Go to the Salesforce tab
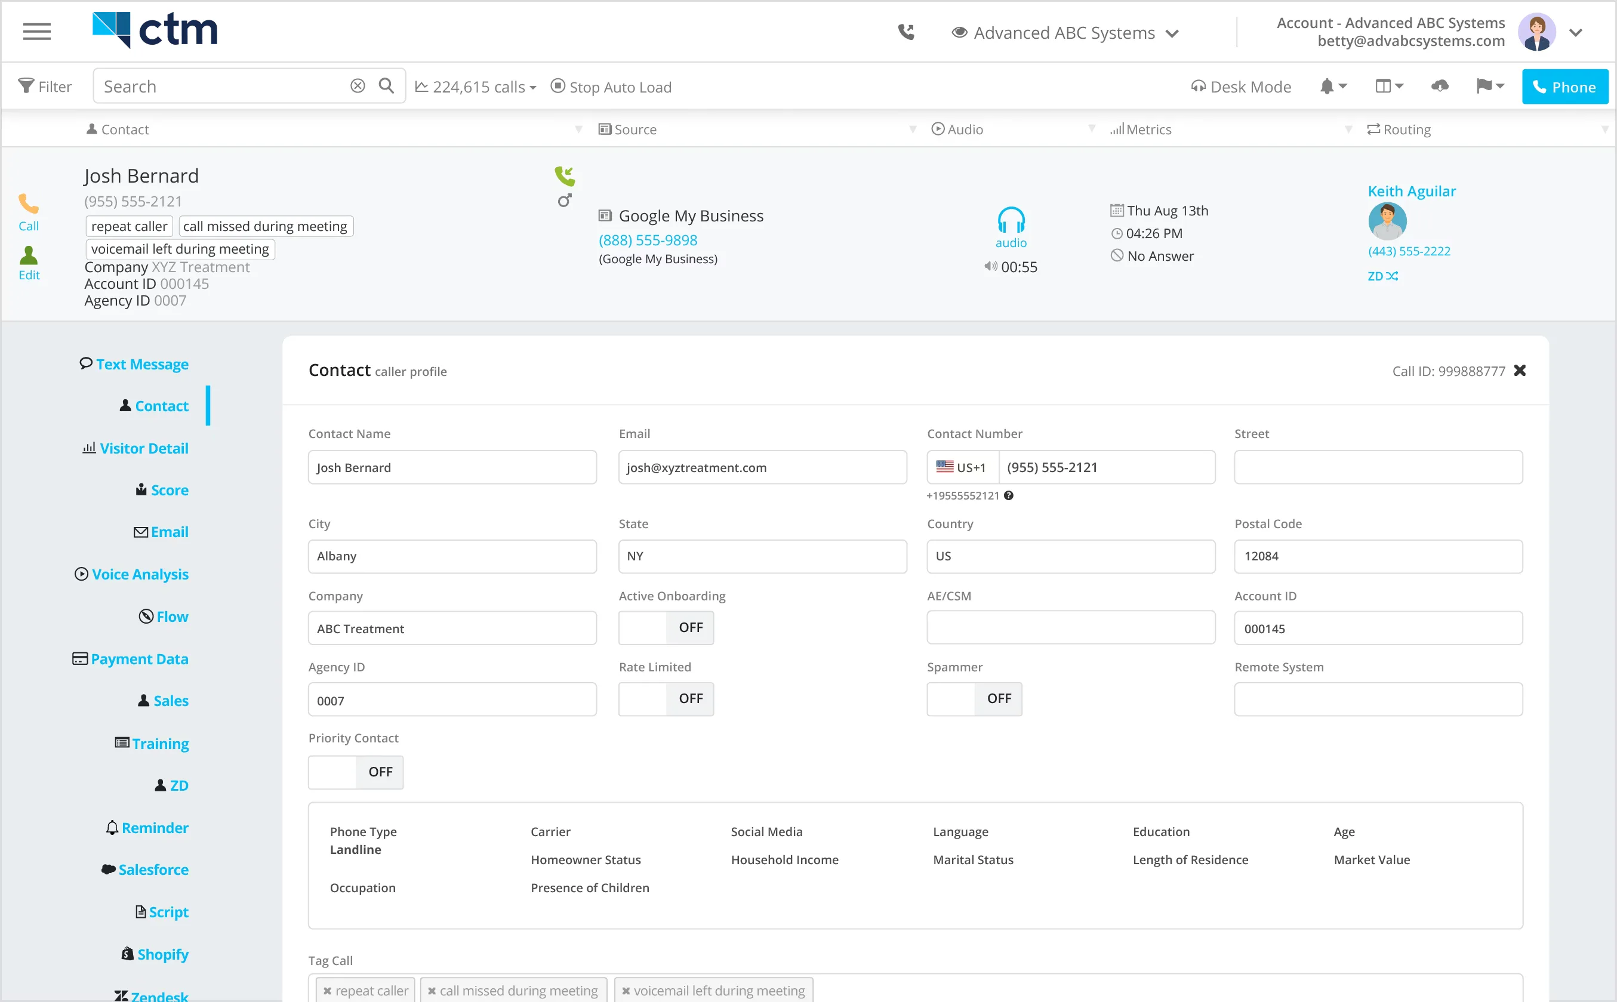This screenshot has height=1002, width=1617. [145, 870]
